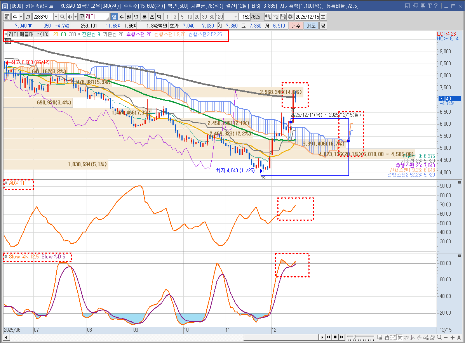Click the date field 2025/12/15
This screenshot has width=465, height=343.
point(307,17)
